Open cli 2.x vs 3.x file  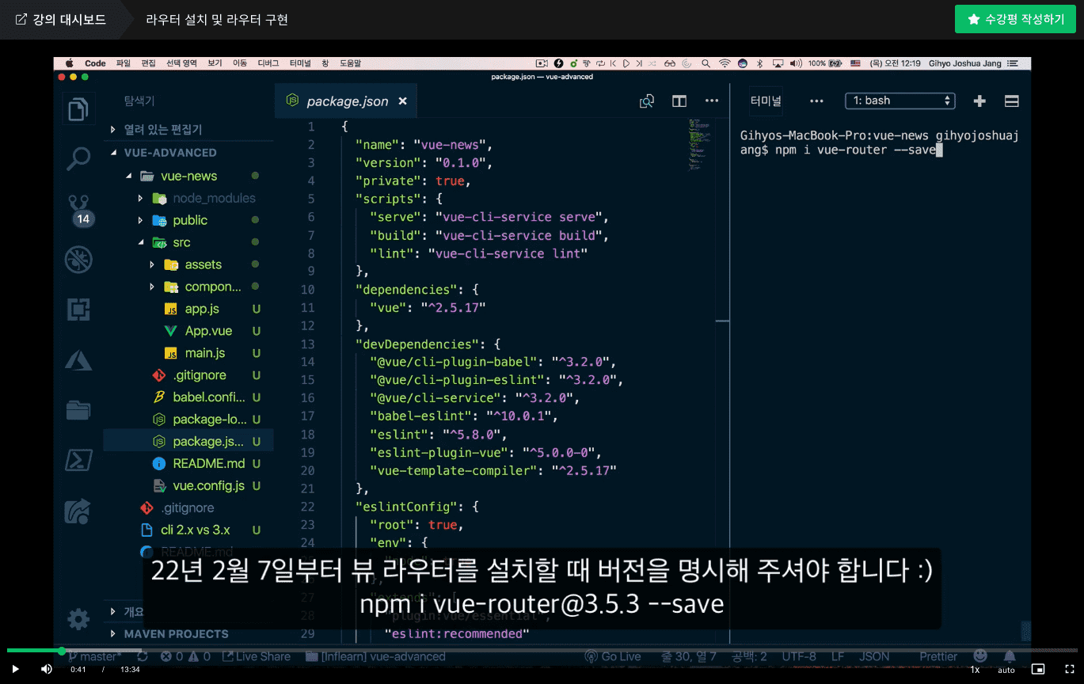[195, 530]
